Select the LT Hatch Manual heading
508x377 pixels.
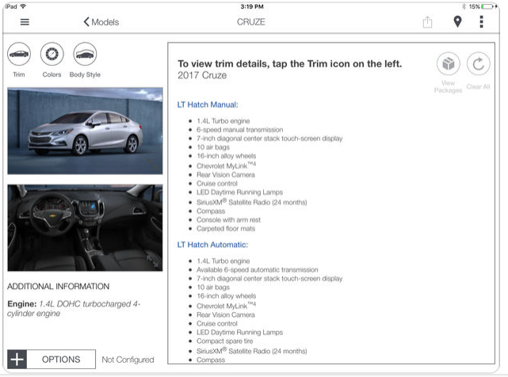tap(208, 105)
